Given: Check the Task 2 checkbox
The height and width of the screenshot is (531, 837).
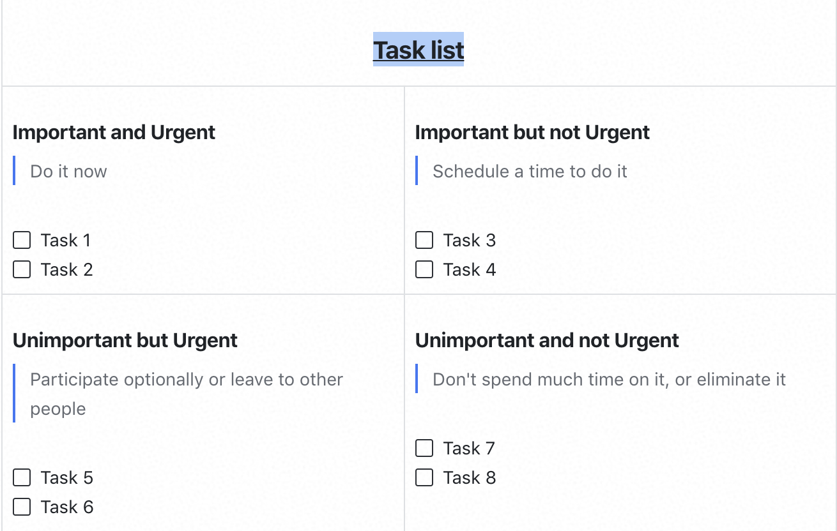Looking at the screenshot, I should pyautogui.click(x=22, y=269).
